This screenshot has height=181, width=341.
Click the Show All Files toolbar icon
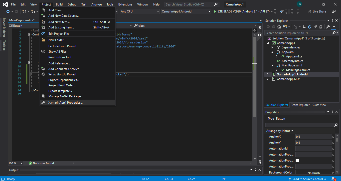tap(320, 27)
